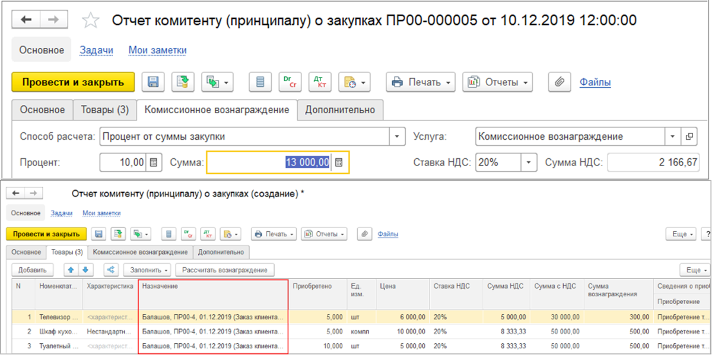Click the post document icon in ПР00-000005 window
Viewport: 712px width, 355px height.
[x=183, y=82]
